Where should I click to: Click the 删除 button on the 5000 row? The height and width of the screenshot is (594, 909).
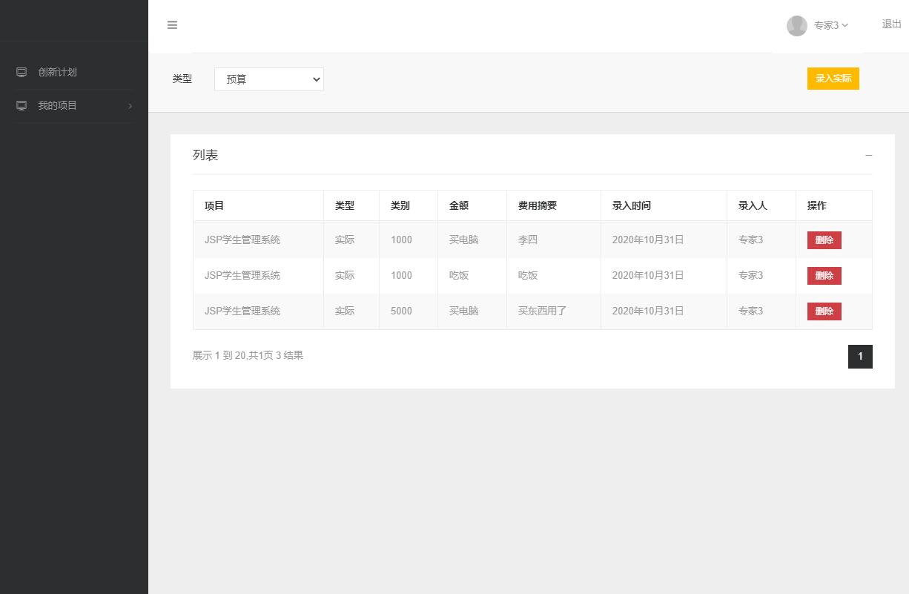tap(824, 311)
